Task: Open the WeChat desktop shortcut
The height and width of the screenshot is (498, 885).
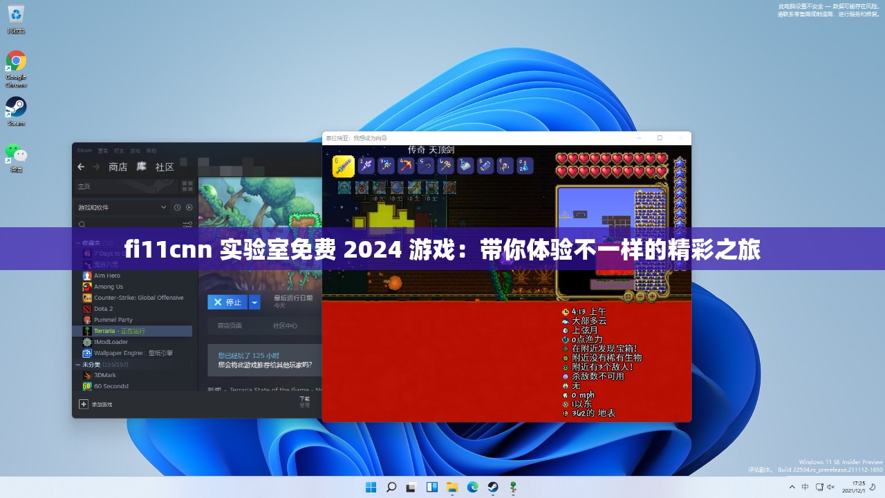Action: (x=16, y=157)
